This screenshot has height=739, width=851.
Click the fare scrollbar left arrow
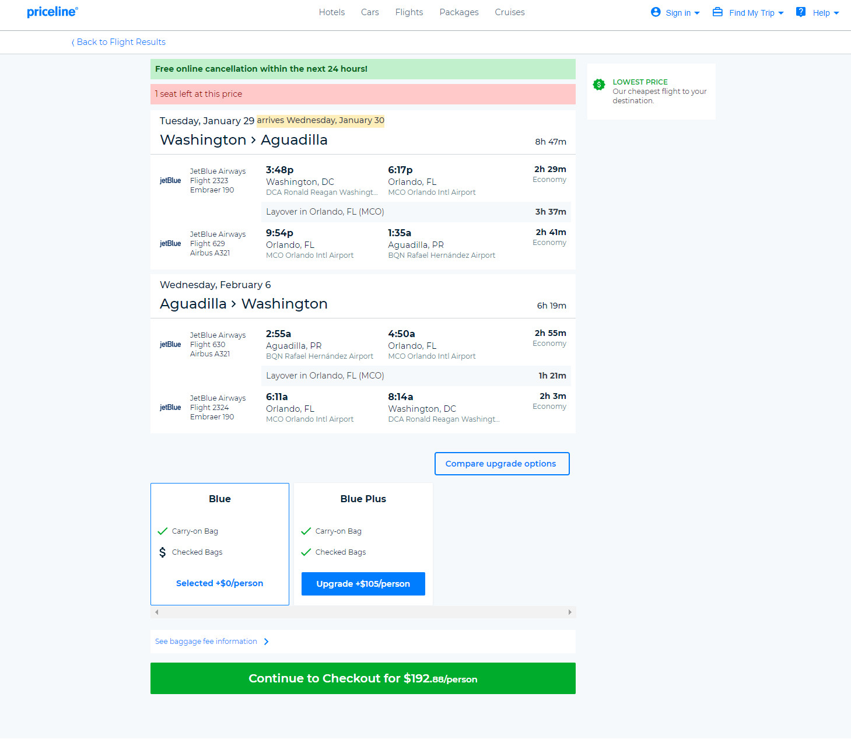(157, 612)
